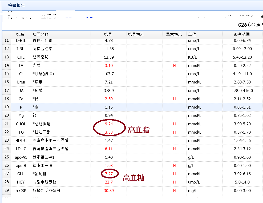The width and height of the screenshot is (263, 203).
Task: Click the HCY abbreviation cell
Action: [x=21, y=182]
